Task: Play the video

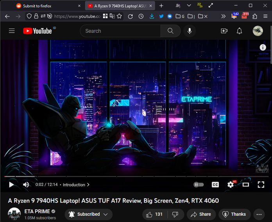Action: tap(11, 185)
